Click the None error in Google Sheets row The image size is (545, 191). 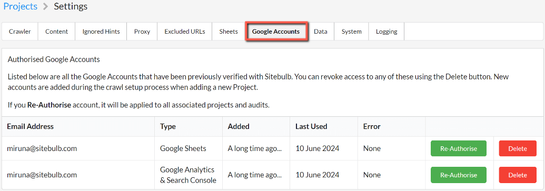pos(372,148)
